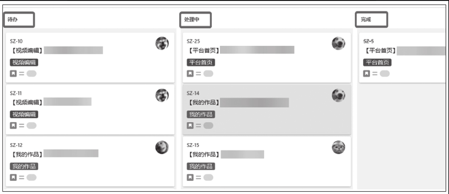Select the 待办 column header

(19, 20)
